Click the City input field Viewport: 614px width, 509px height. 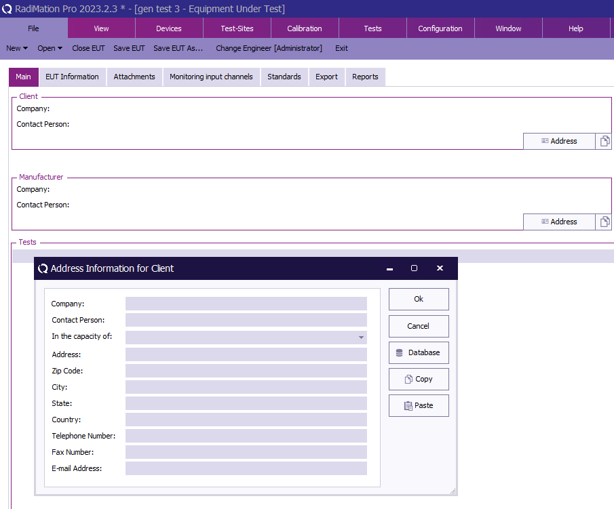[x=246, y=387]
